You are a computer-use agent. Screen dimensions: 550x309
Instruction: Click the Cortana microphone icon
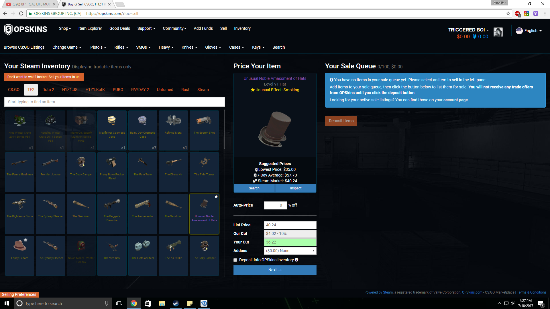[106, 303]
